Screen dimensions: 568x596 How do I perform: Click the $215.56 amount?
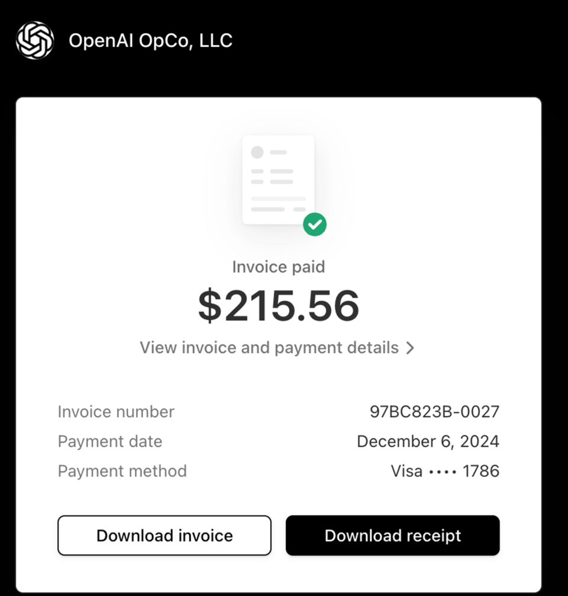click(x=278, y=306)
